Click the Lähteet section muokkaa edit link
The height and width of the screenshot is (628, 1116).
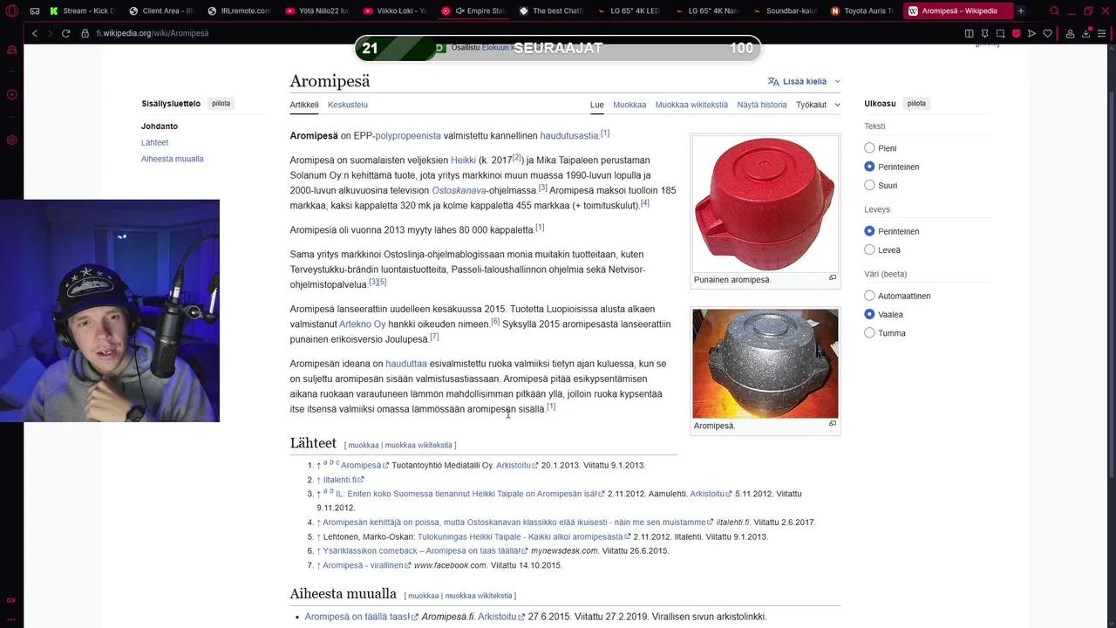364,446
